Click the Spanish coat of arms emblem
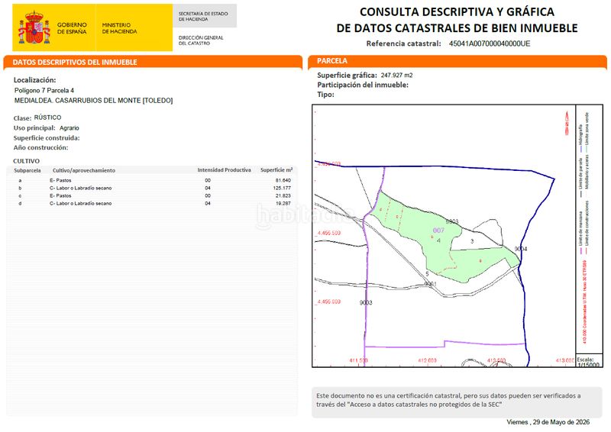This screenshot has width=611, height=432. [34, 28]
